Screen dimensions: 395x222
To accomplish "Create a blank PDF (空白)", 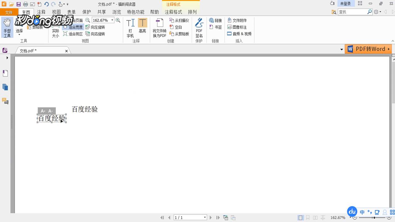I will (176, 27).
